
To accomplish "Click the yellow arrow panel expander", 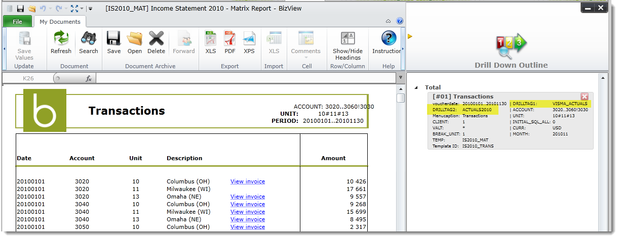I will 410,36.
